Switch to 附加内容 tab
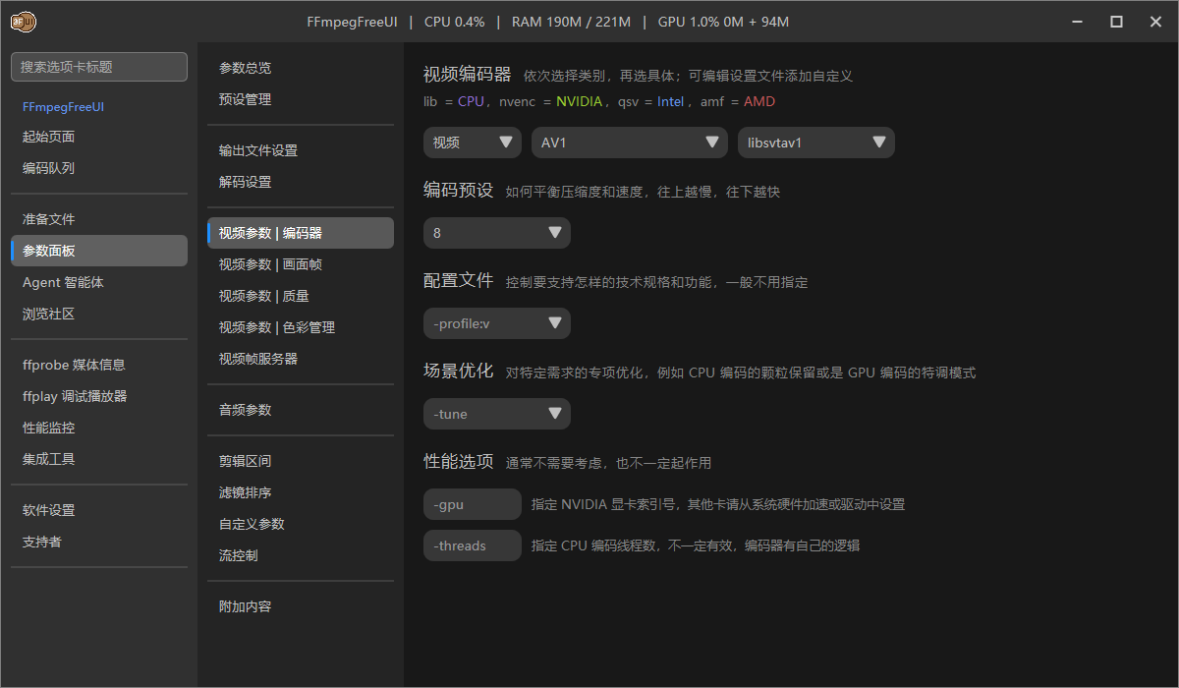The image size is (1179, 688). tap(301, 606)
